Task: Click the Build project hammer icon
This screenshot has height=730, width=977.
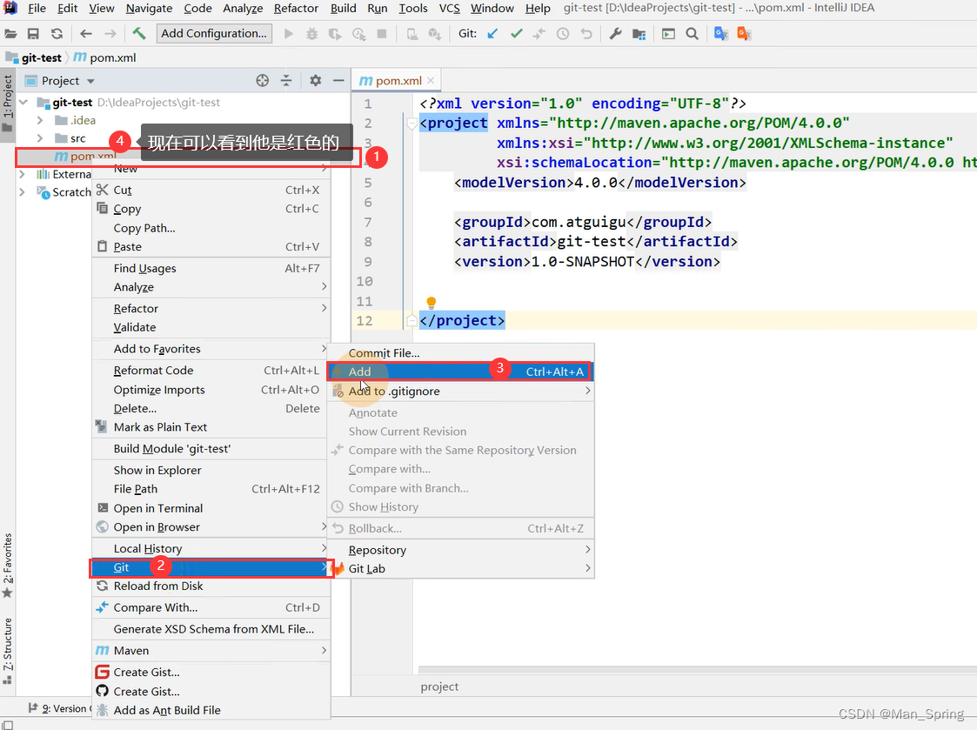Action: point(139,33)
